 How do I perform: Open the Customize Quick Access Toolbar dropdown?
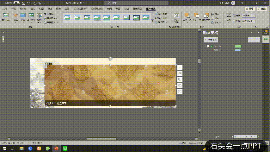[45, 3]
